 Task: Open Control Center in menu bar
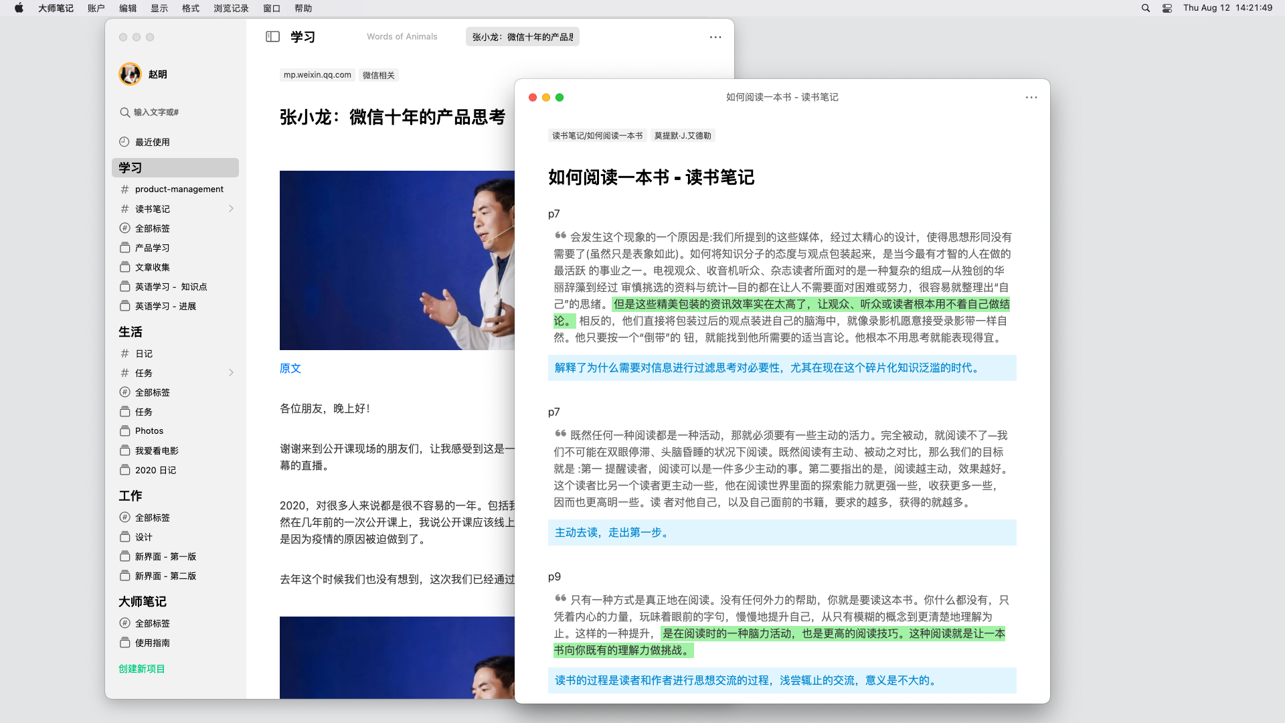coord(1167,8)
